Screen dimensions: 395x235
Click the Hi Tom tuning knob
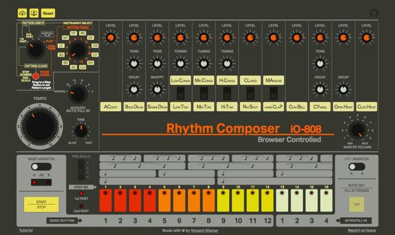coord(227,64)
